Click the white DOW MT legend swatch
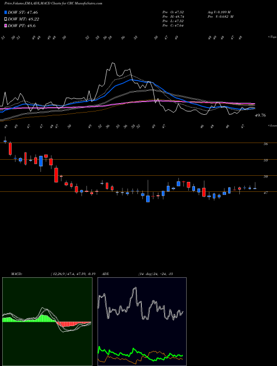Image resolution: width=277 pixels, height=366 pixels. [x=6, y=19]
